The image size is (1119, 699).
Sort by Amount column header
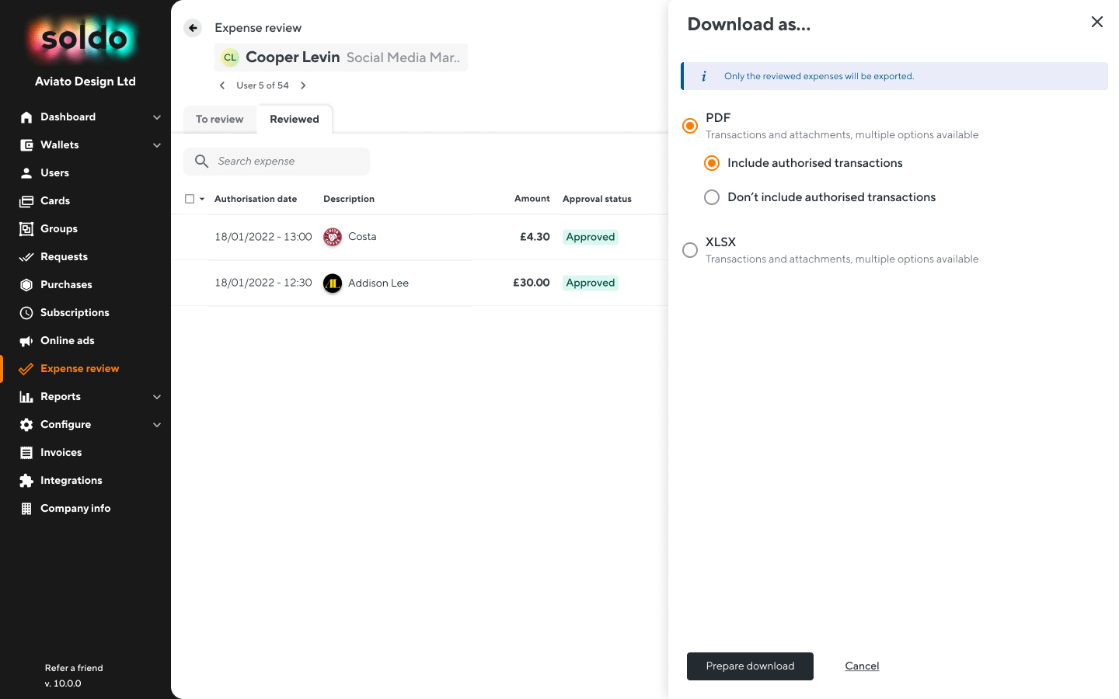[532, 199]
